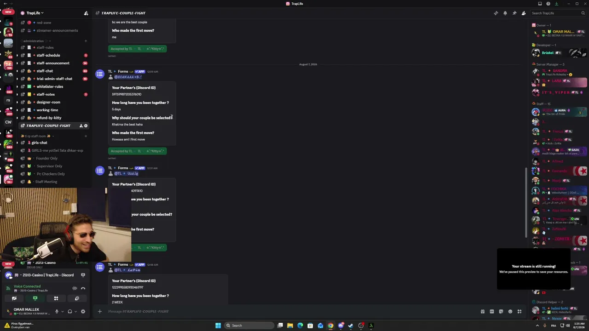Image resolution: width=589 pixels, height=331 pixels.
Task: Open the staff-schedule channel
Action: click(54, 55)
